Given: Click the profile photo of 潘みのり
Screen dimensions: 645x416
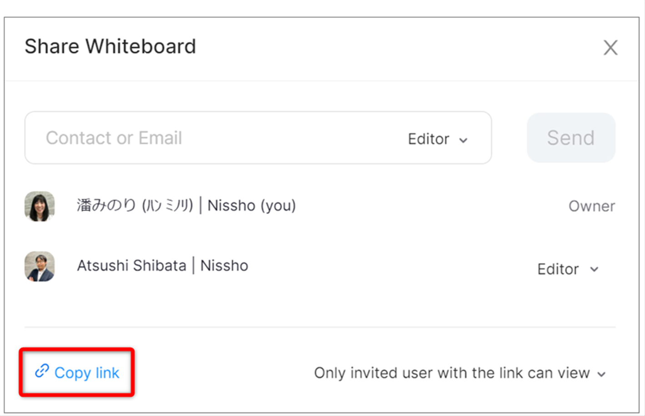Looking at the screenshot, I should (x=40, y=206).
